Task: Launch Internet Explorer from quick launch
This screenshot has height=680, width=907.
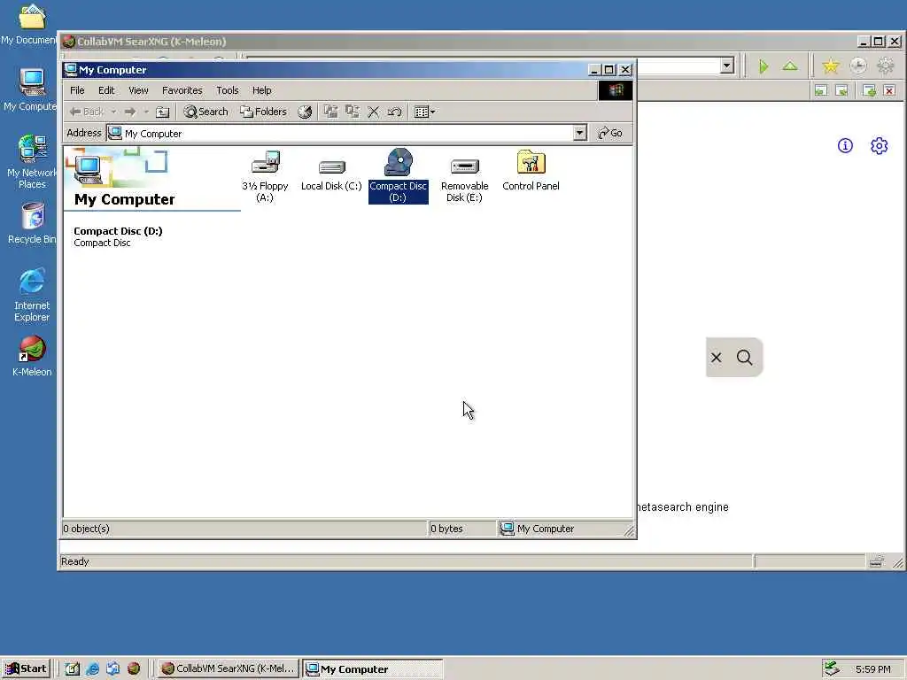Action: click(92, 668)
